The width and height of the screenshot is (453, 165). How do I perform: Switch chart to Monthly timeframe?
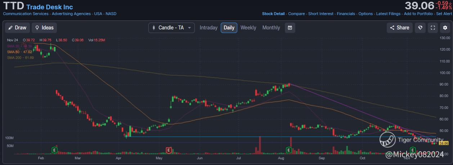[271, 28]
